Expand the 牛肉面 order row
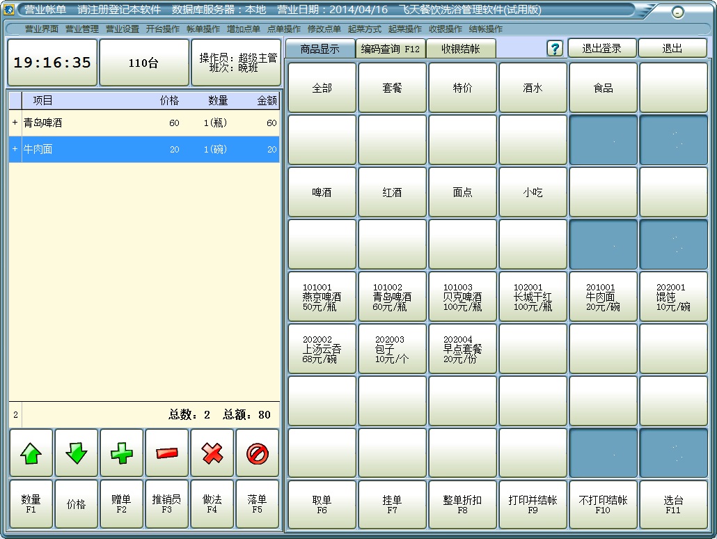The image size is (717, 539). click(x=15, y=149)
